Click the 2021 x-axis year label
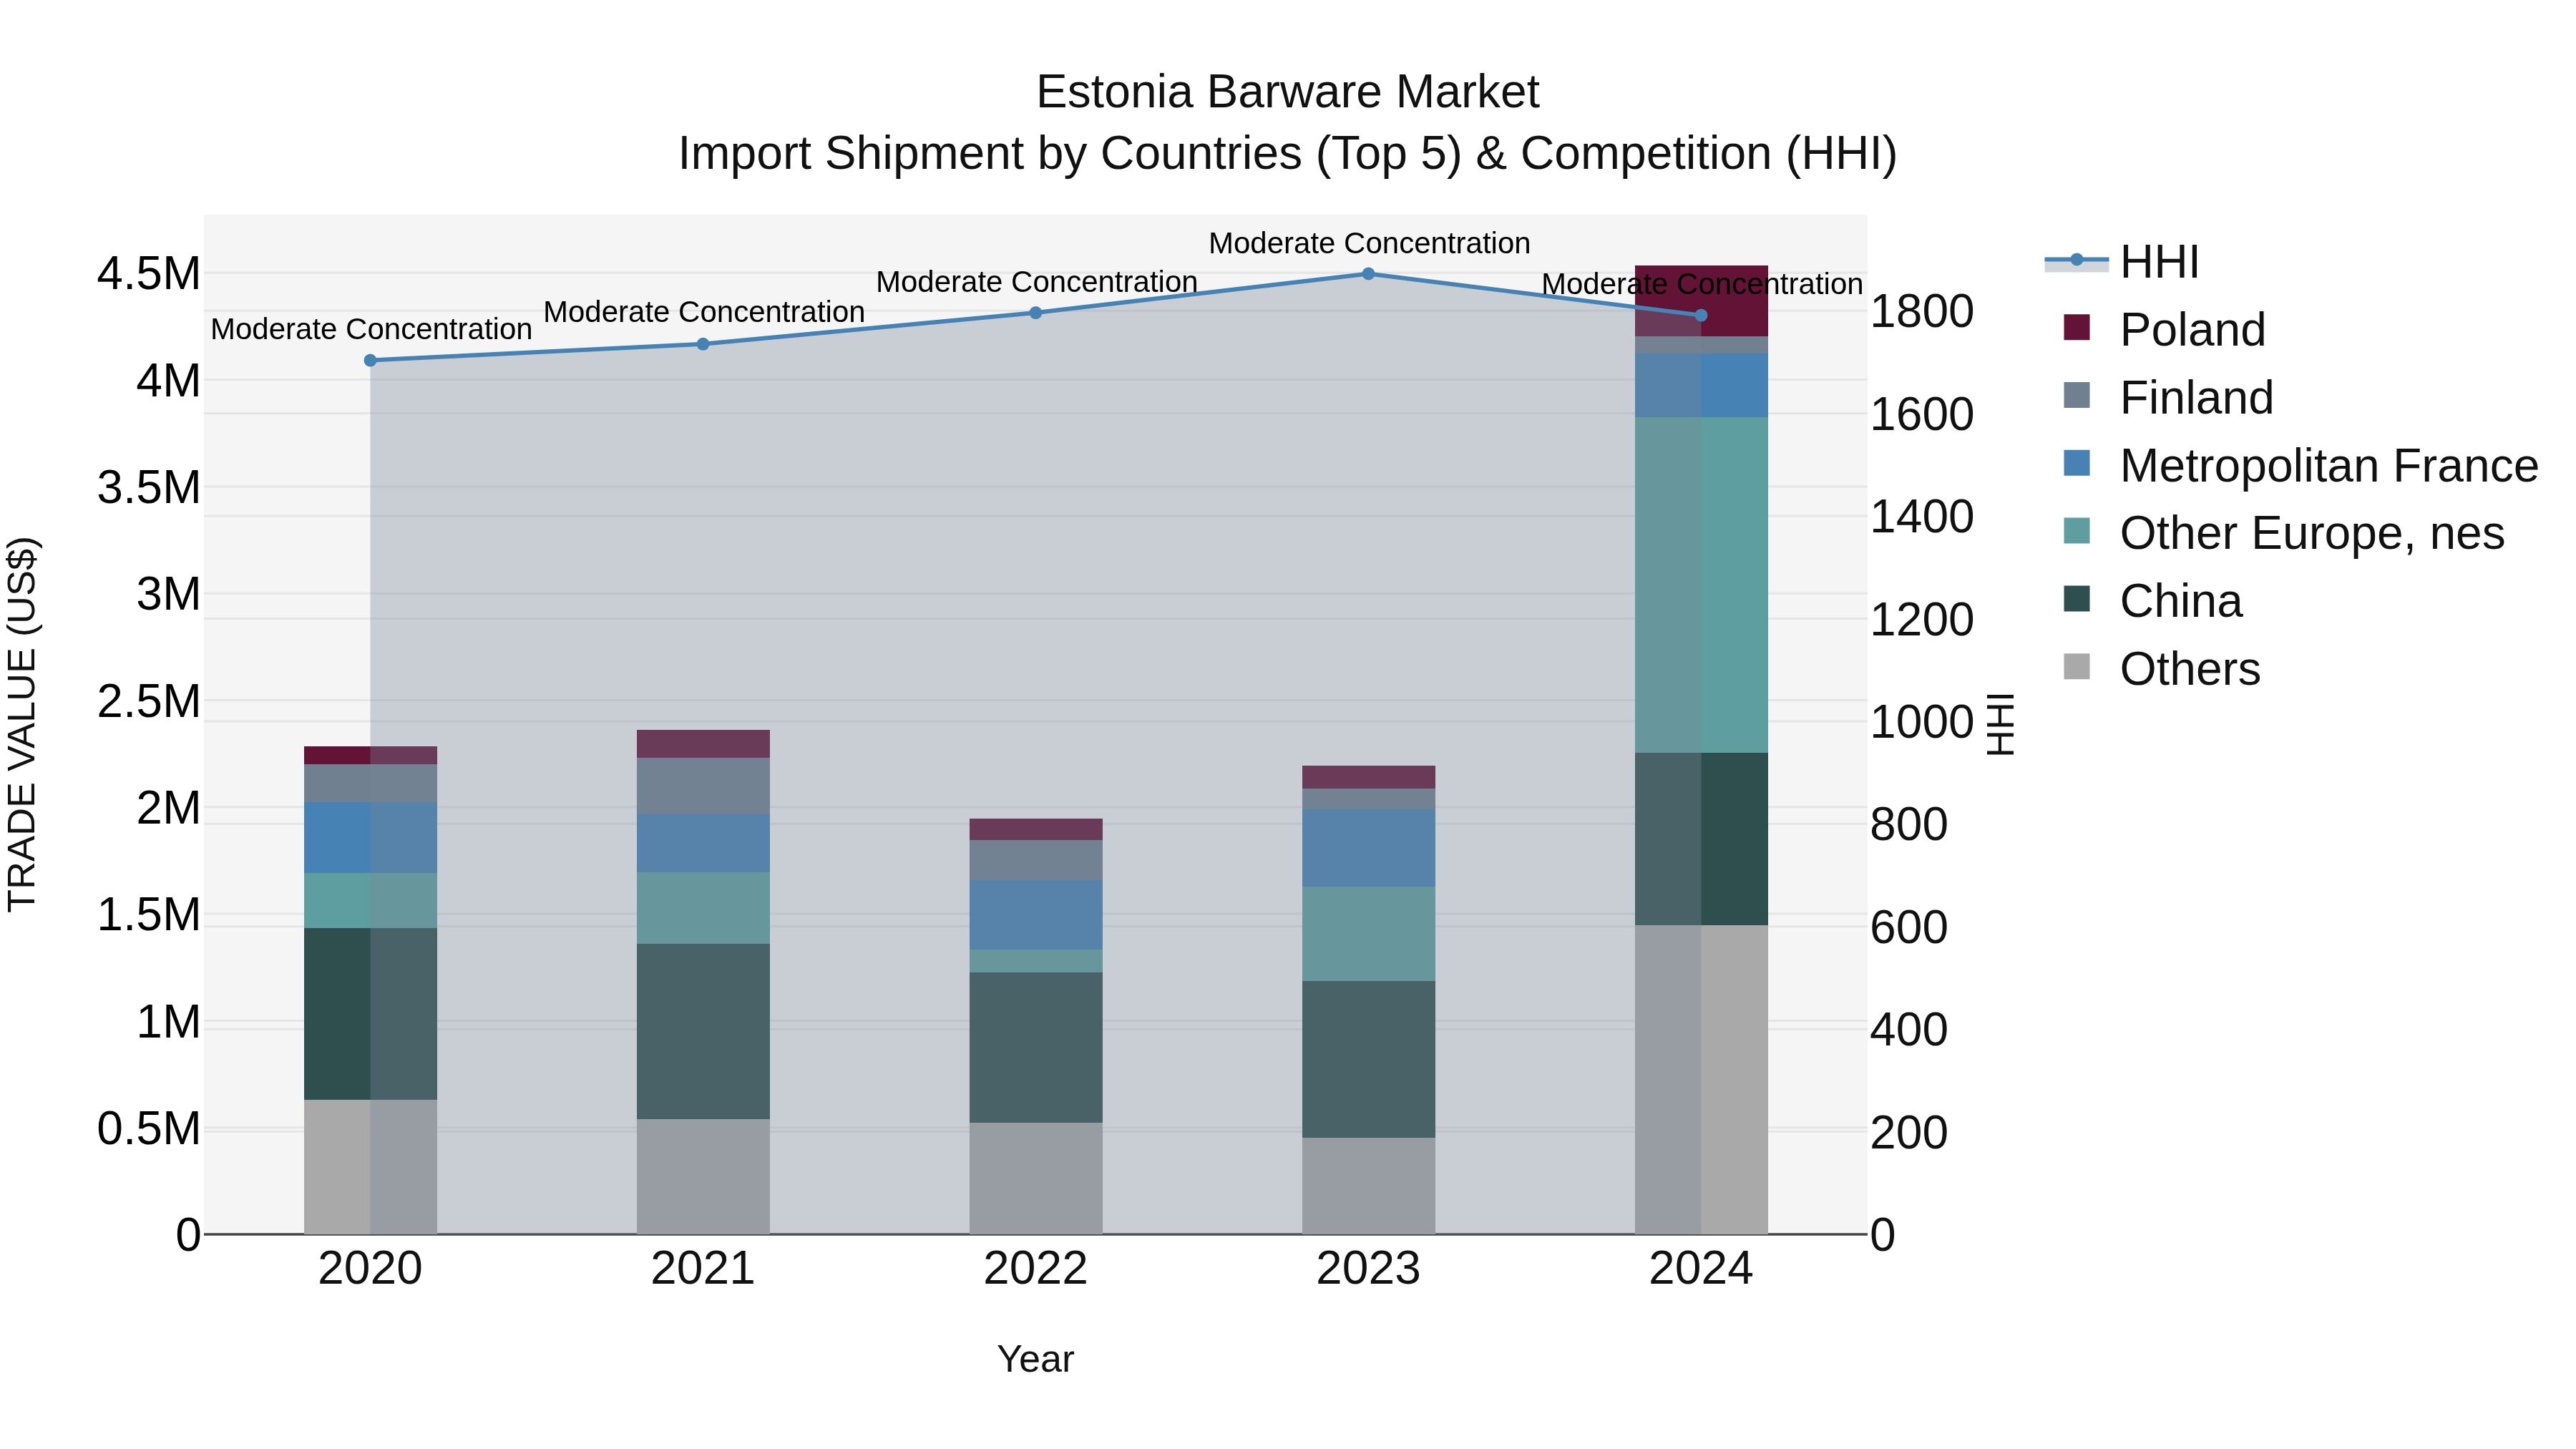Viewport: 2576px width, 1449px height. tap(703, 1269)
